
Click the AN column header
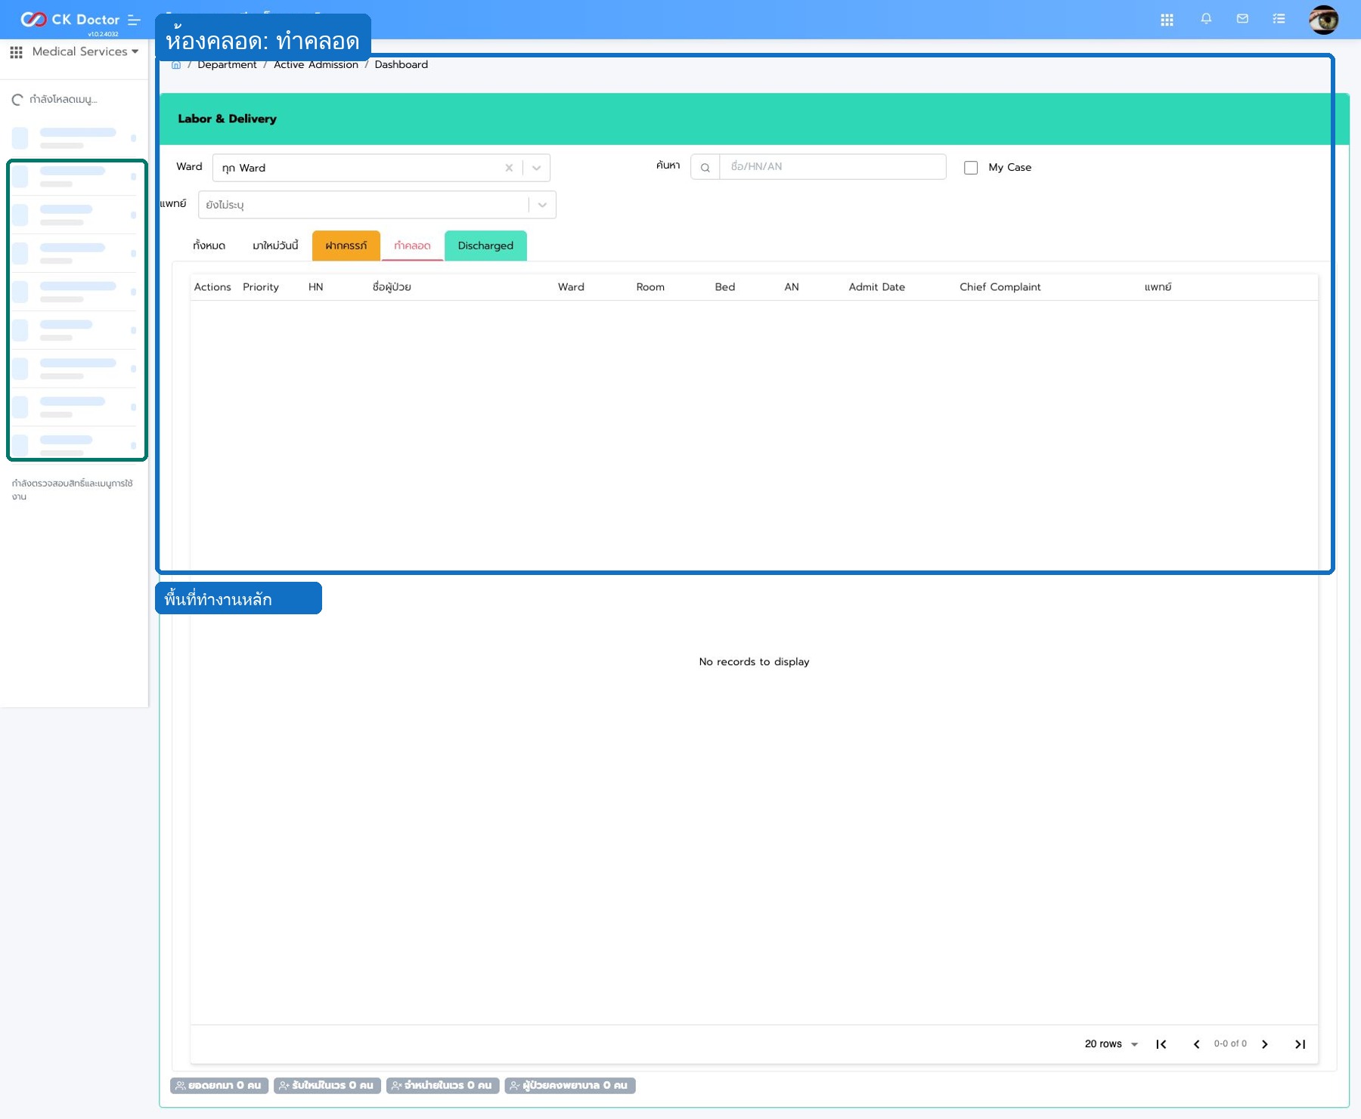point(792,287)
